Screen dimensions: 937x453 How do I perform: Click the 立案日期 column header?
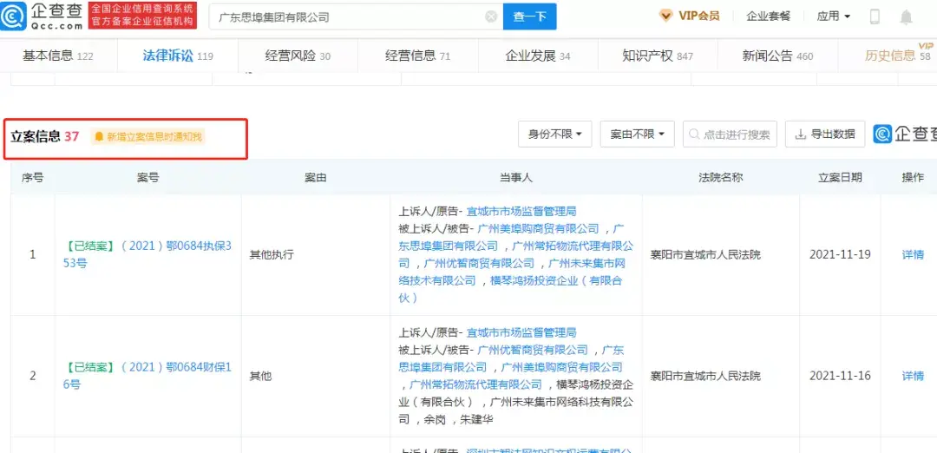840,178
